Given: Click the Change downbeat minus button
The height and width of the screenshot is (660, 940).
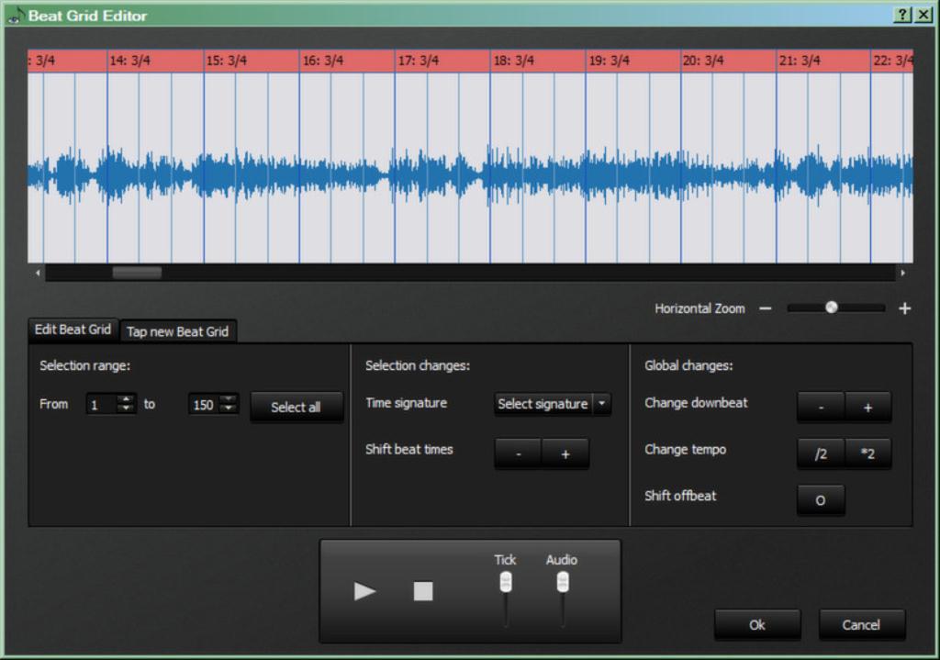Looking at the screenshot, I should click(821, 407).
